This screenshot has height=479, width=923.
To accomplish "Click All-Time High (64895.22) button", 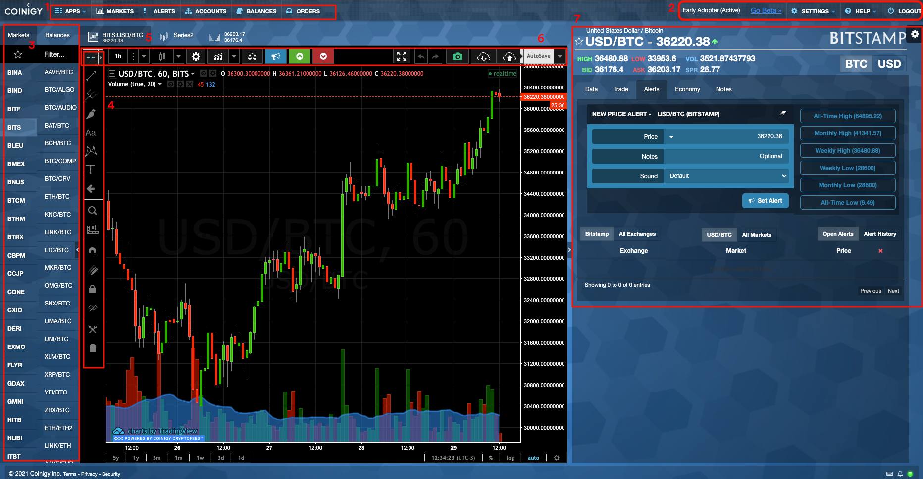I will pos(848,116).
